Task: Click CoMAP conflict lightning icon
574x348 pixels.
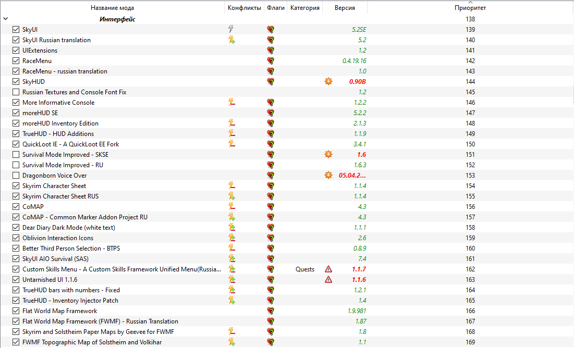Action: (231, 206)
